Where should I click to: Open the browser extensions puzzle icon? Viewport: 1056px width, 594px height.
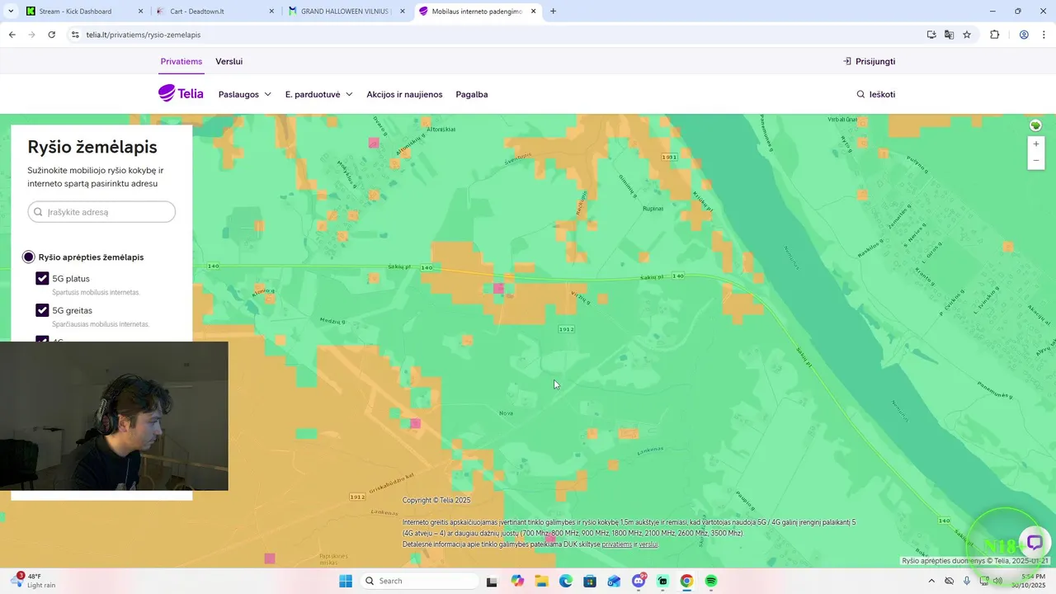(x=994, y=35)
